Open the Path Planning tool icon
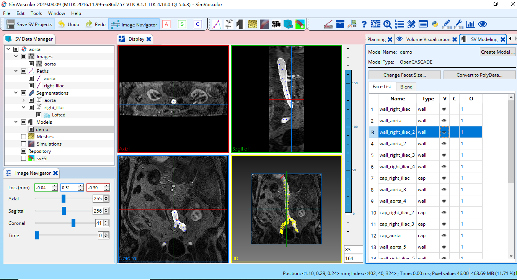Viewport: 517px width, 280px height. 217,24
